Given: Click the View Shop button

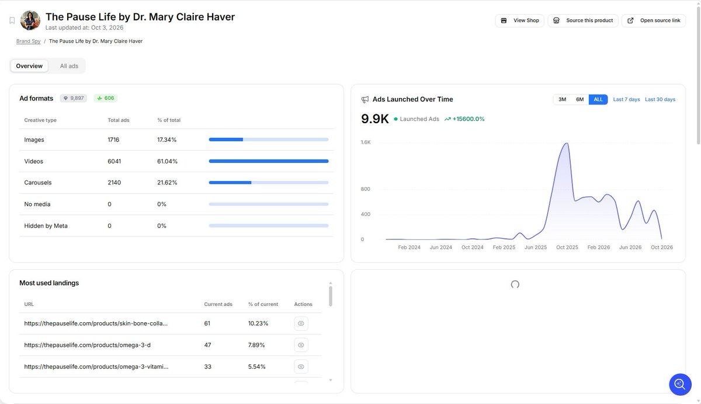Looking at the screenshot, I should pos(520,20).
